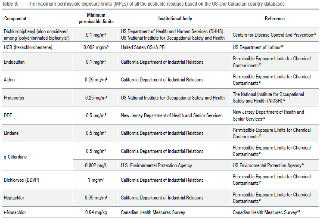Open the Centers for Disease Control and Prevention reference

click(x=273, y=34)
